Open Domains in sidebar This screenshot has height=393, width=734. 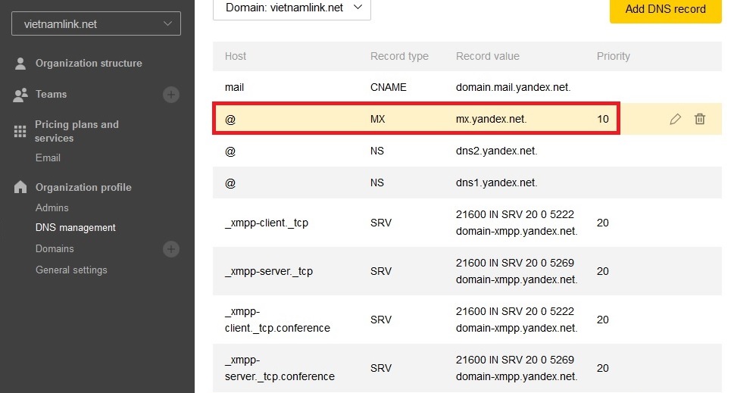[x=55, y=248]
